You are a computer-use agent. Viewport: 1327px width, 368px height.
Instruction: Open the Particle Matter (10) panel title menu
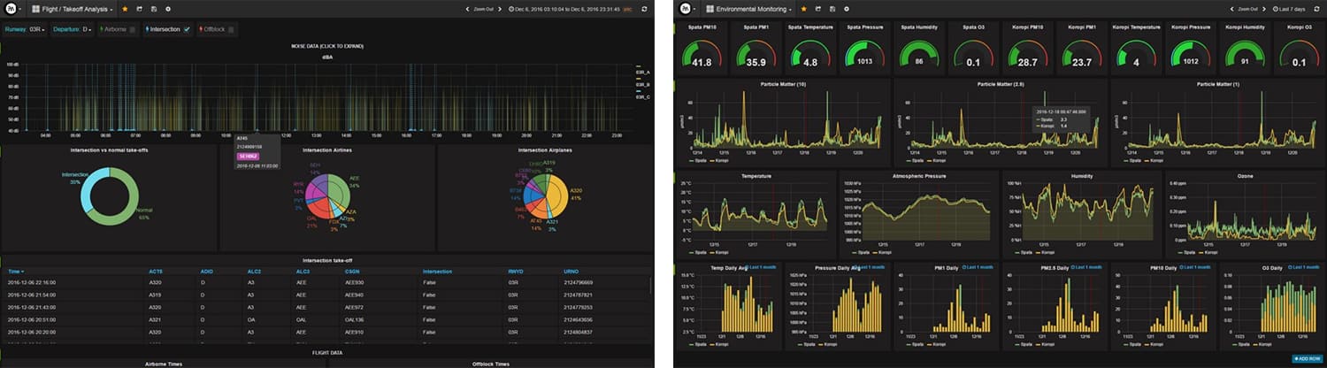tap(783, 84)
